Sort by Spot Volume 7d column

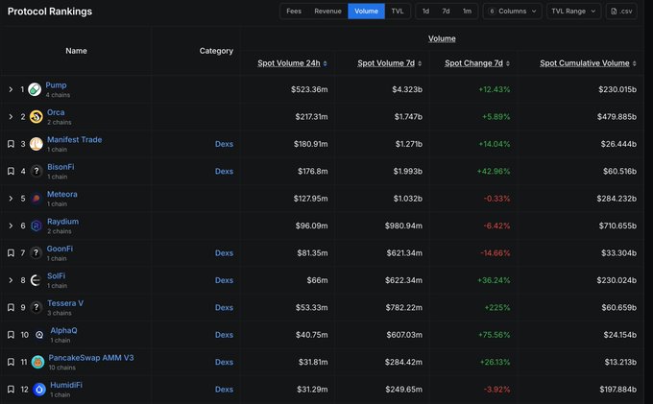tap(389, 63)
